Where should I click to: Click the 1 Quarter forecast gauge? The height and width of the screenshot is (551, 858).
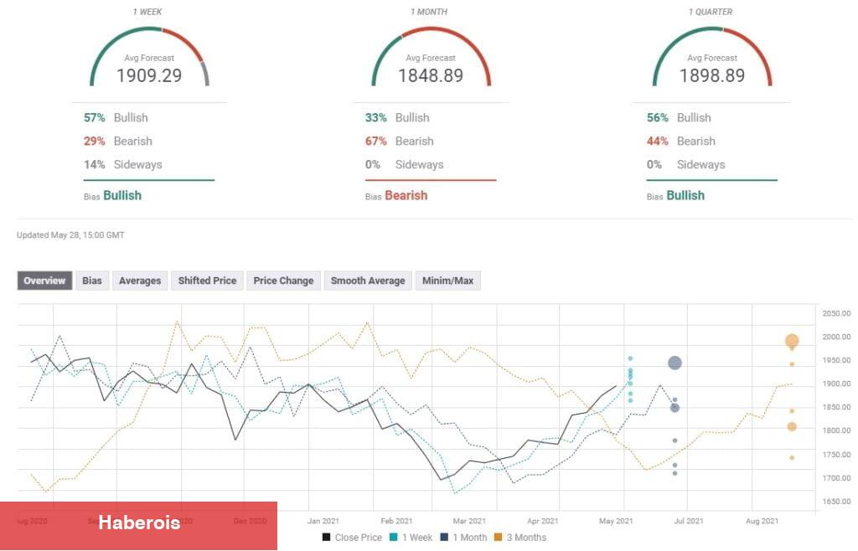712,59
